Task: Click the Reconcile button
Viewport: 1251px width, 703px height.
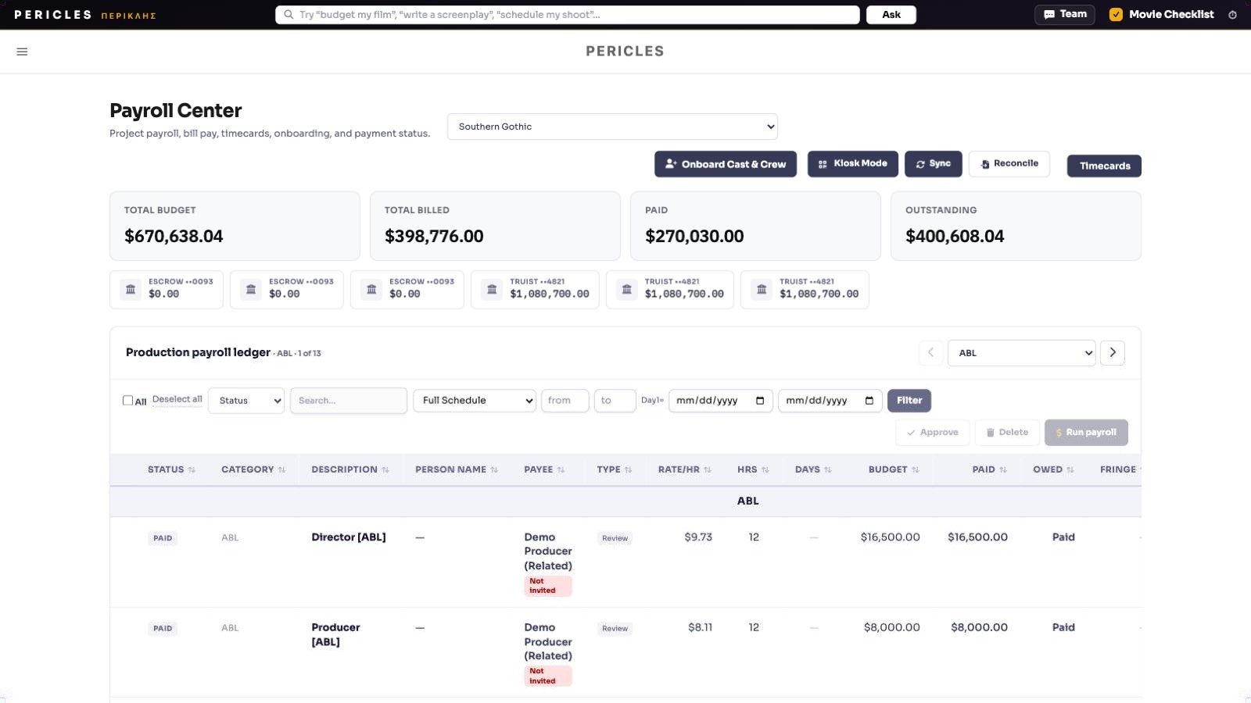Action: (x=1009, y=164)
